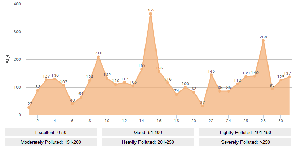296x148 pixels.
Task: Select the data value label 165
Action: pyautogui.click(x=142, y=65)
